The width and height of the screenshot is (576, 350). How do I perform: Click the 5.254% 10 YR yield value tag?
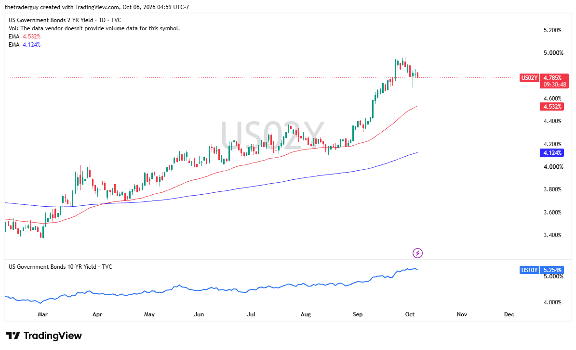click(x=551, y=270)
